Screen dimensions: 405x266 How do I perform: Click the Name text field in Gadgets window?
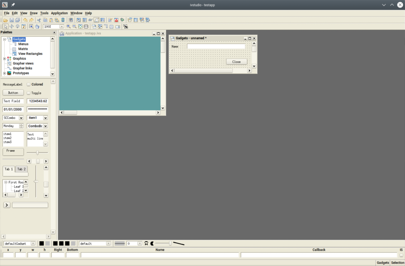click(216, 46)
